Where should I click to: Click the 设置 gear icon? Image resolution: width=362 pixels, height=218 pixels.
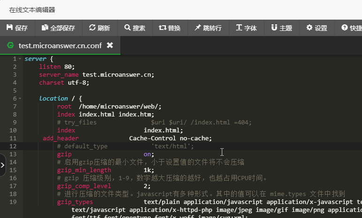tap(309, 28)
